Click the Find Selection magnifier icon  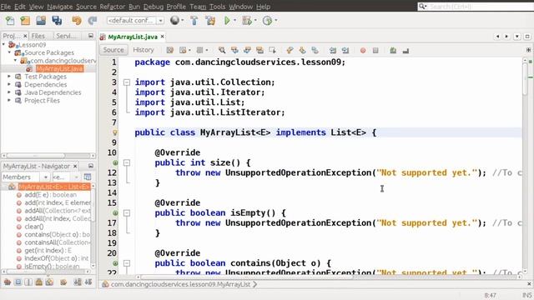coord(222,50)
